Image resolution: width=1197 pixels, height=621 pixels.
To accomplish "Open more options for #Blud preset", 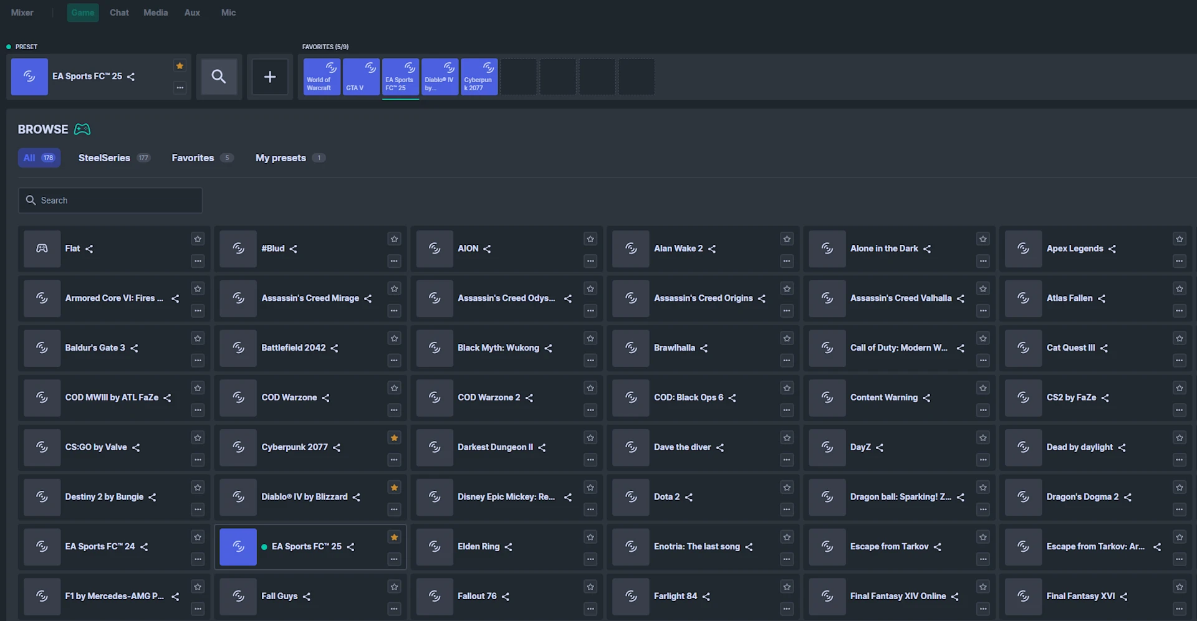I will (394, 261).
